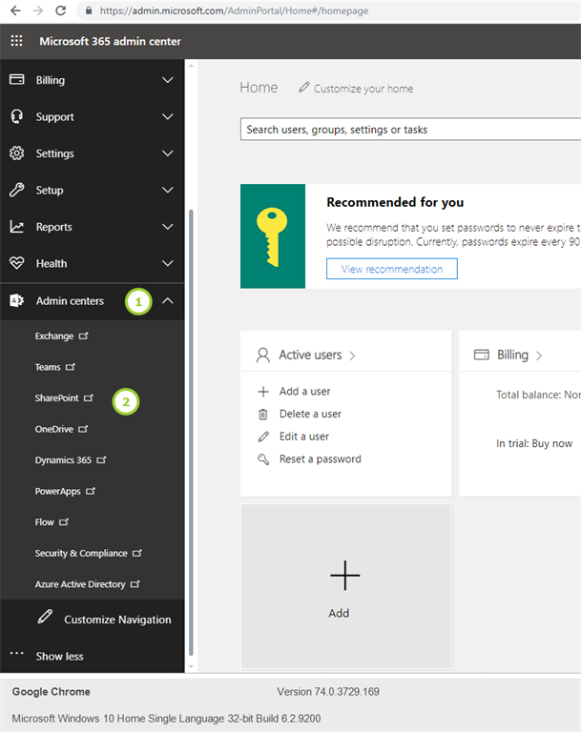Click the Home heading
This screenshot has height=732, width=581.
point(259,88)
